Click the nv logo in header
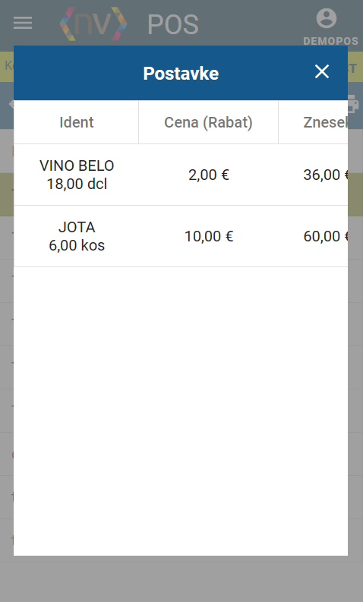363x602 pixels. coord(93,24)
